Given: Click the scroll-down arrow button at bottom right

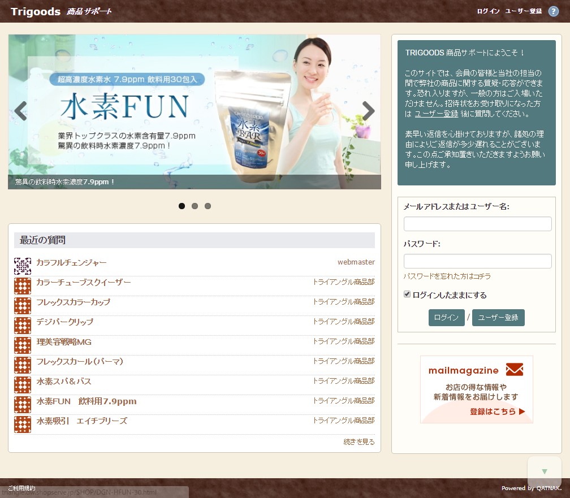Looking at the screenshot, I should (544, 471).
